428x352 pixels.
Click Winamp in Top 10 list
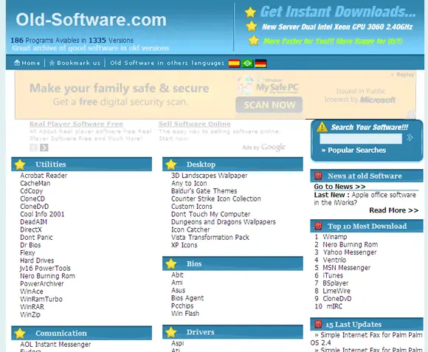(335, 237)
